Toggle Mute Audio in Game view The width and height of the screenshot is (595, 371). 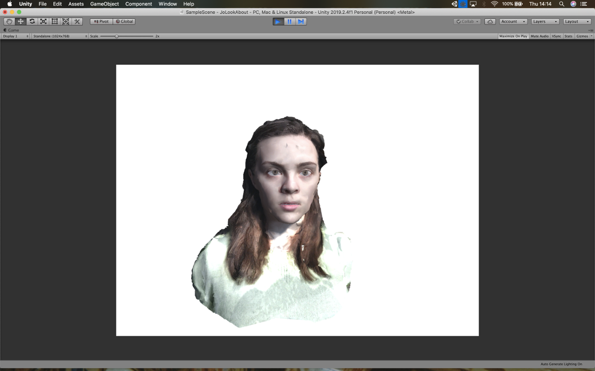click(x=539, y=36)
